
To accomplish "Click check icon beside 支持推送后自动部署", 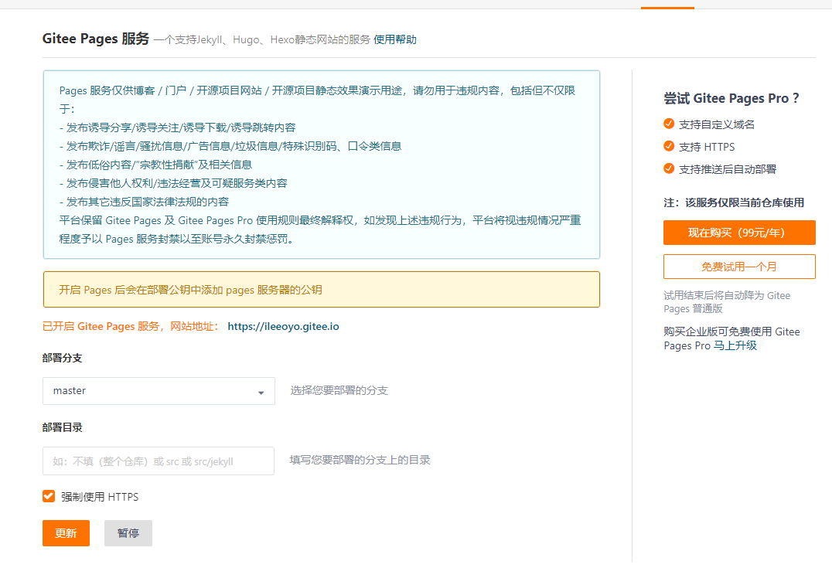I will [x=669, y=168].
